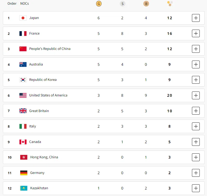Click the silver medal column icon
The width and height of the screenshot is (207, 196).
[122, 4]
